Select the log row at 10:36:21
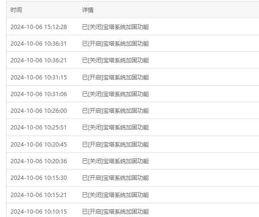Viewport: 259px width, 217px height. (133, 60)
